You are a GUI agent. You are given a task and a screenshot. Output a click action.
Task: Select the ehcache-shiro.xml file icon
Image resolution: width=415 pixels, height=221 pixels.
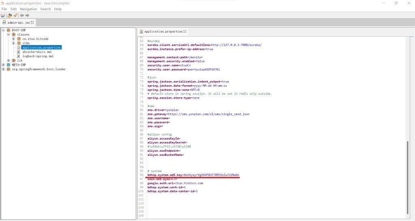[19, 52]
